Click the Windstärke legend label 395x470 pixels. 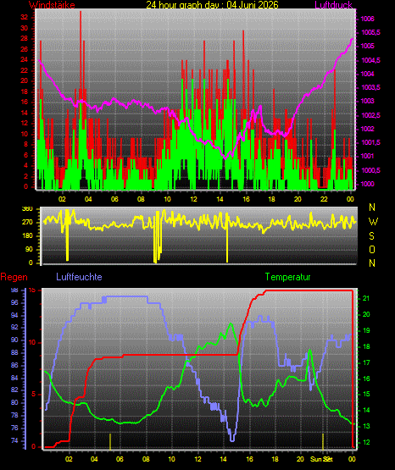pos(52,4)
